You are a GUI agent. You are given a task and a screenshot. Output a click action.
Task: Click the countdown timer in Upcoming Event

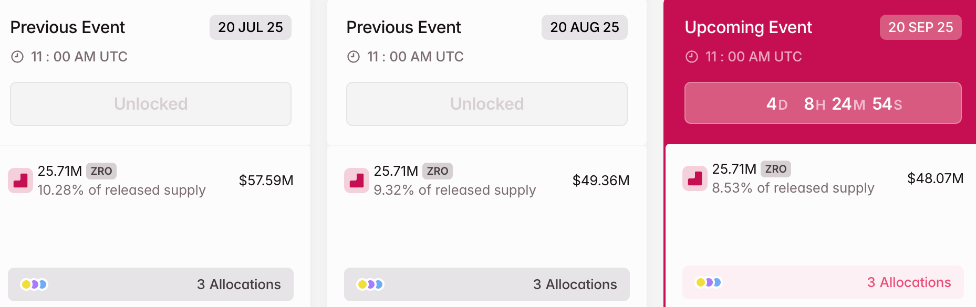coord(823,103)
